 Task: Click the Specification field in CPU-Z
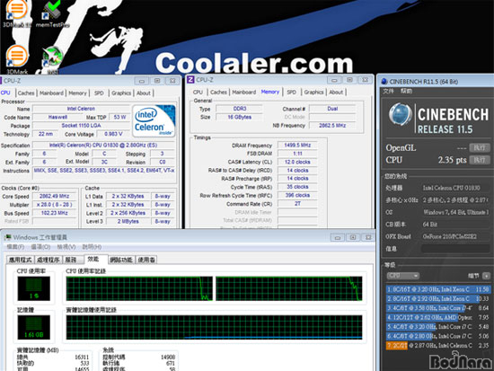[103, 146]
